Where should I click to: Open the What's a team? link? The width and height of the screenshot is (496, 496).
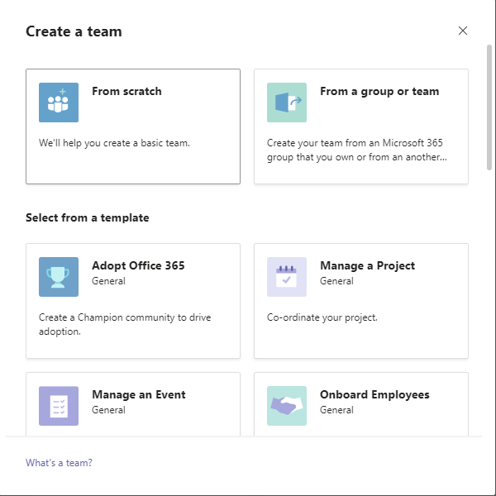(59, 463)
